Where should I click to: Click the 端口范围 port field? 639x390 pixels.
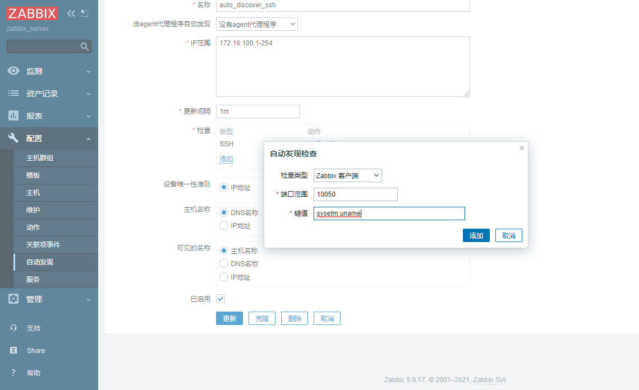356,194
